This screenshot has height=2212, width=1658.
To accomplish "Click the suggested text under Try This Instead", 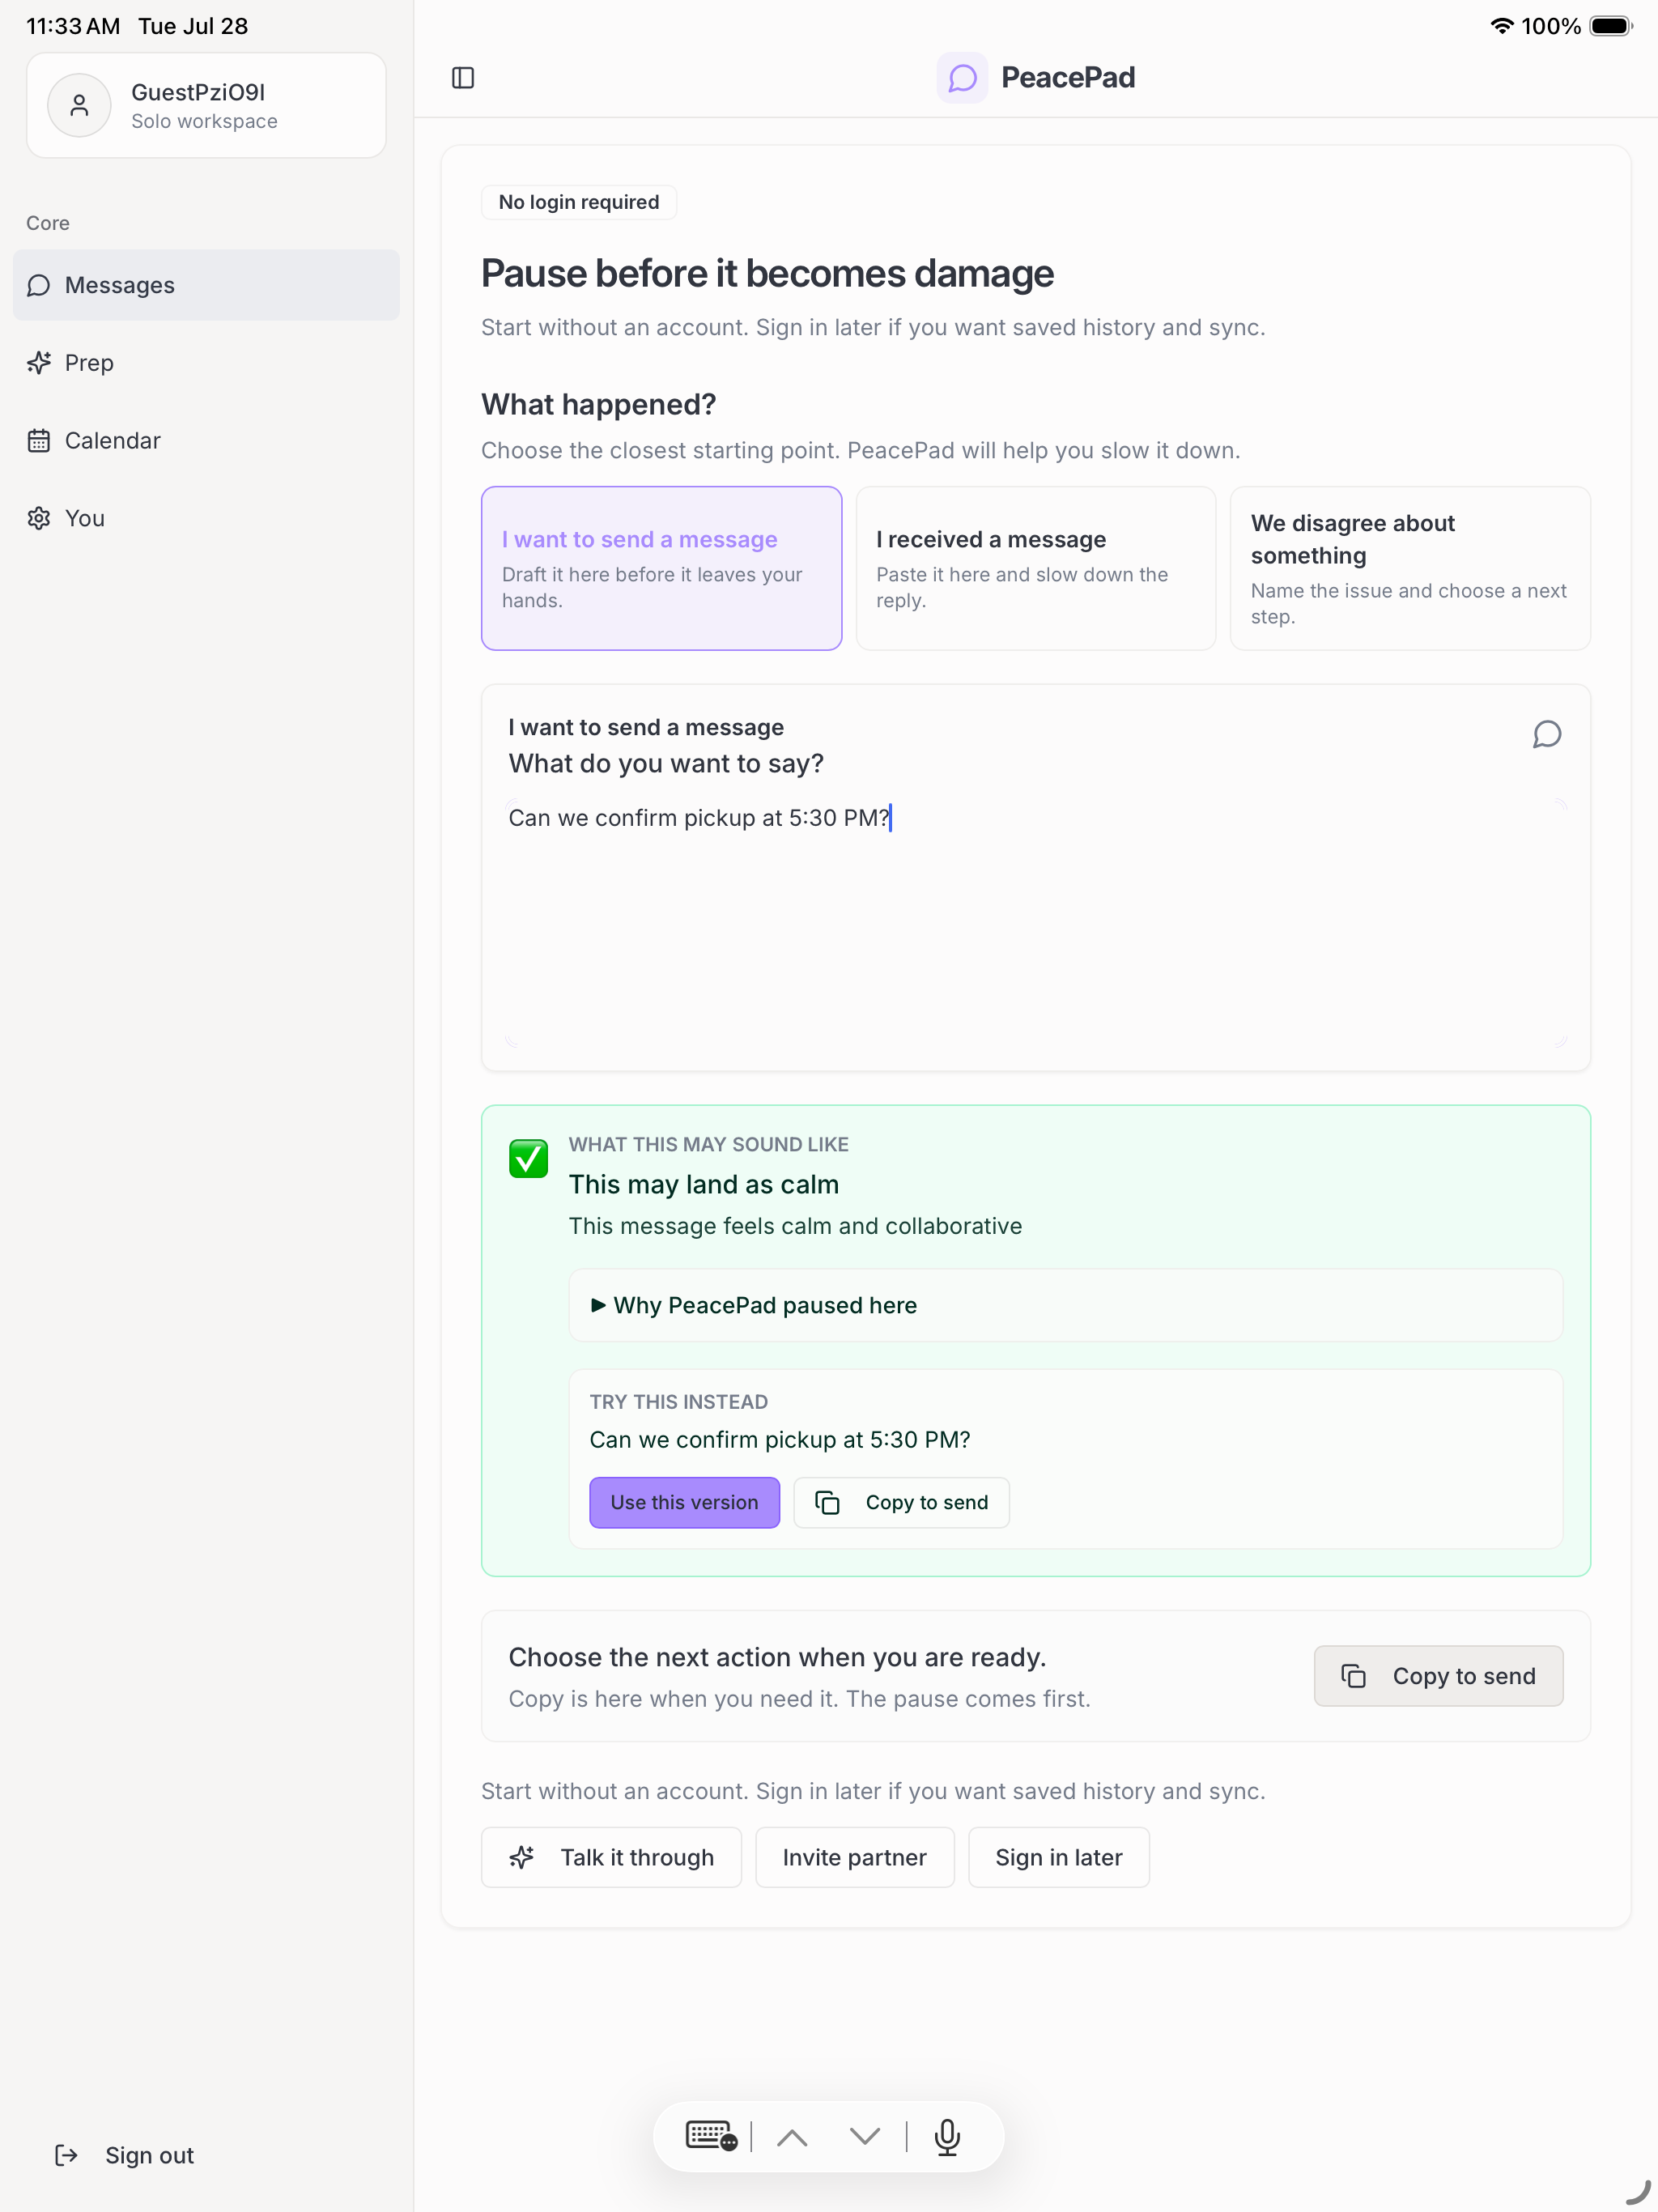I will [x=779, y=1439].
